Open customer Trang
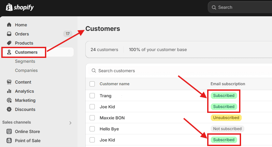 coord(106,96)
